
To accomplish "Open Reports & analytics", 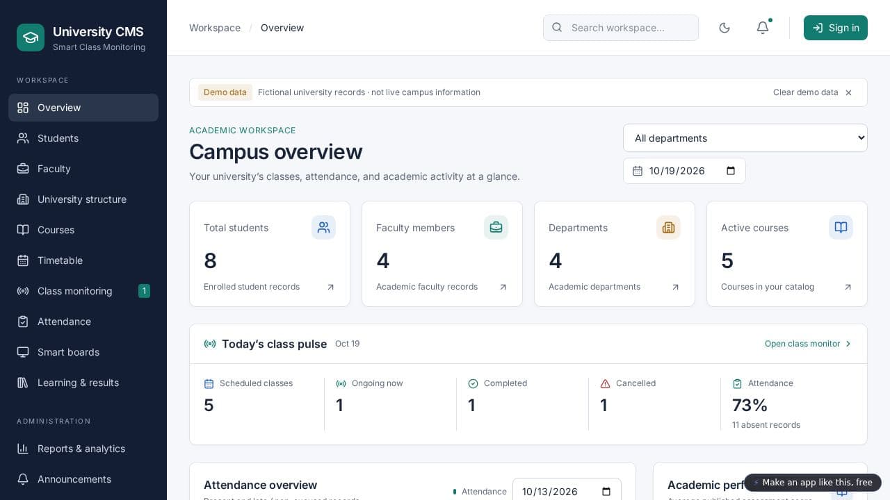I will click(x=83, y=449).
